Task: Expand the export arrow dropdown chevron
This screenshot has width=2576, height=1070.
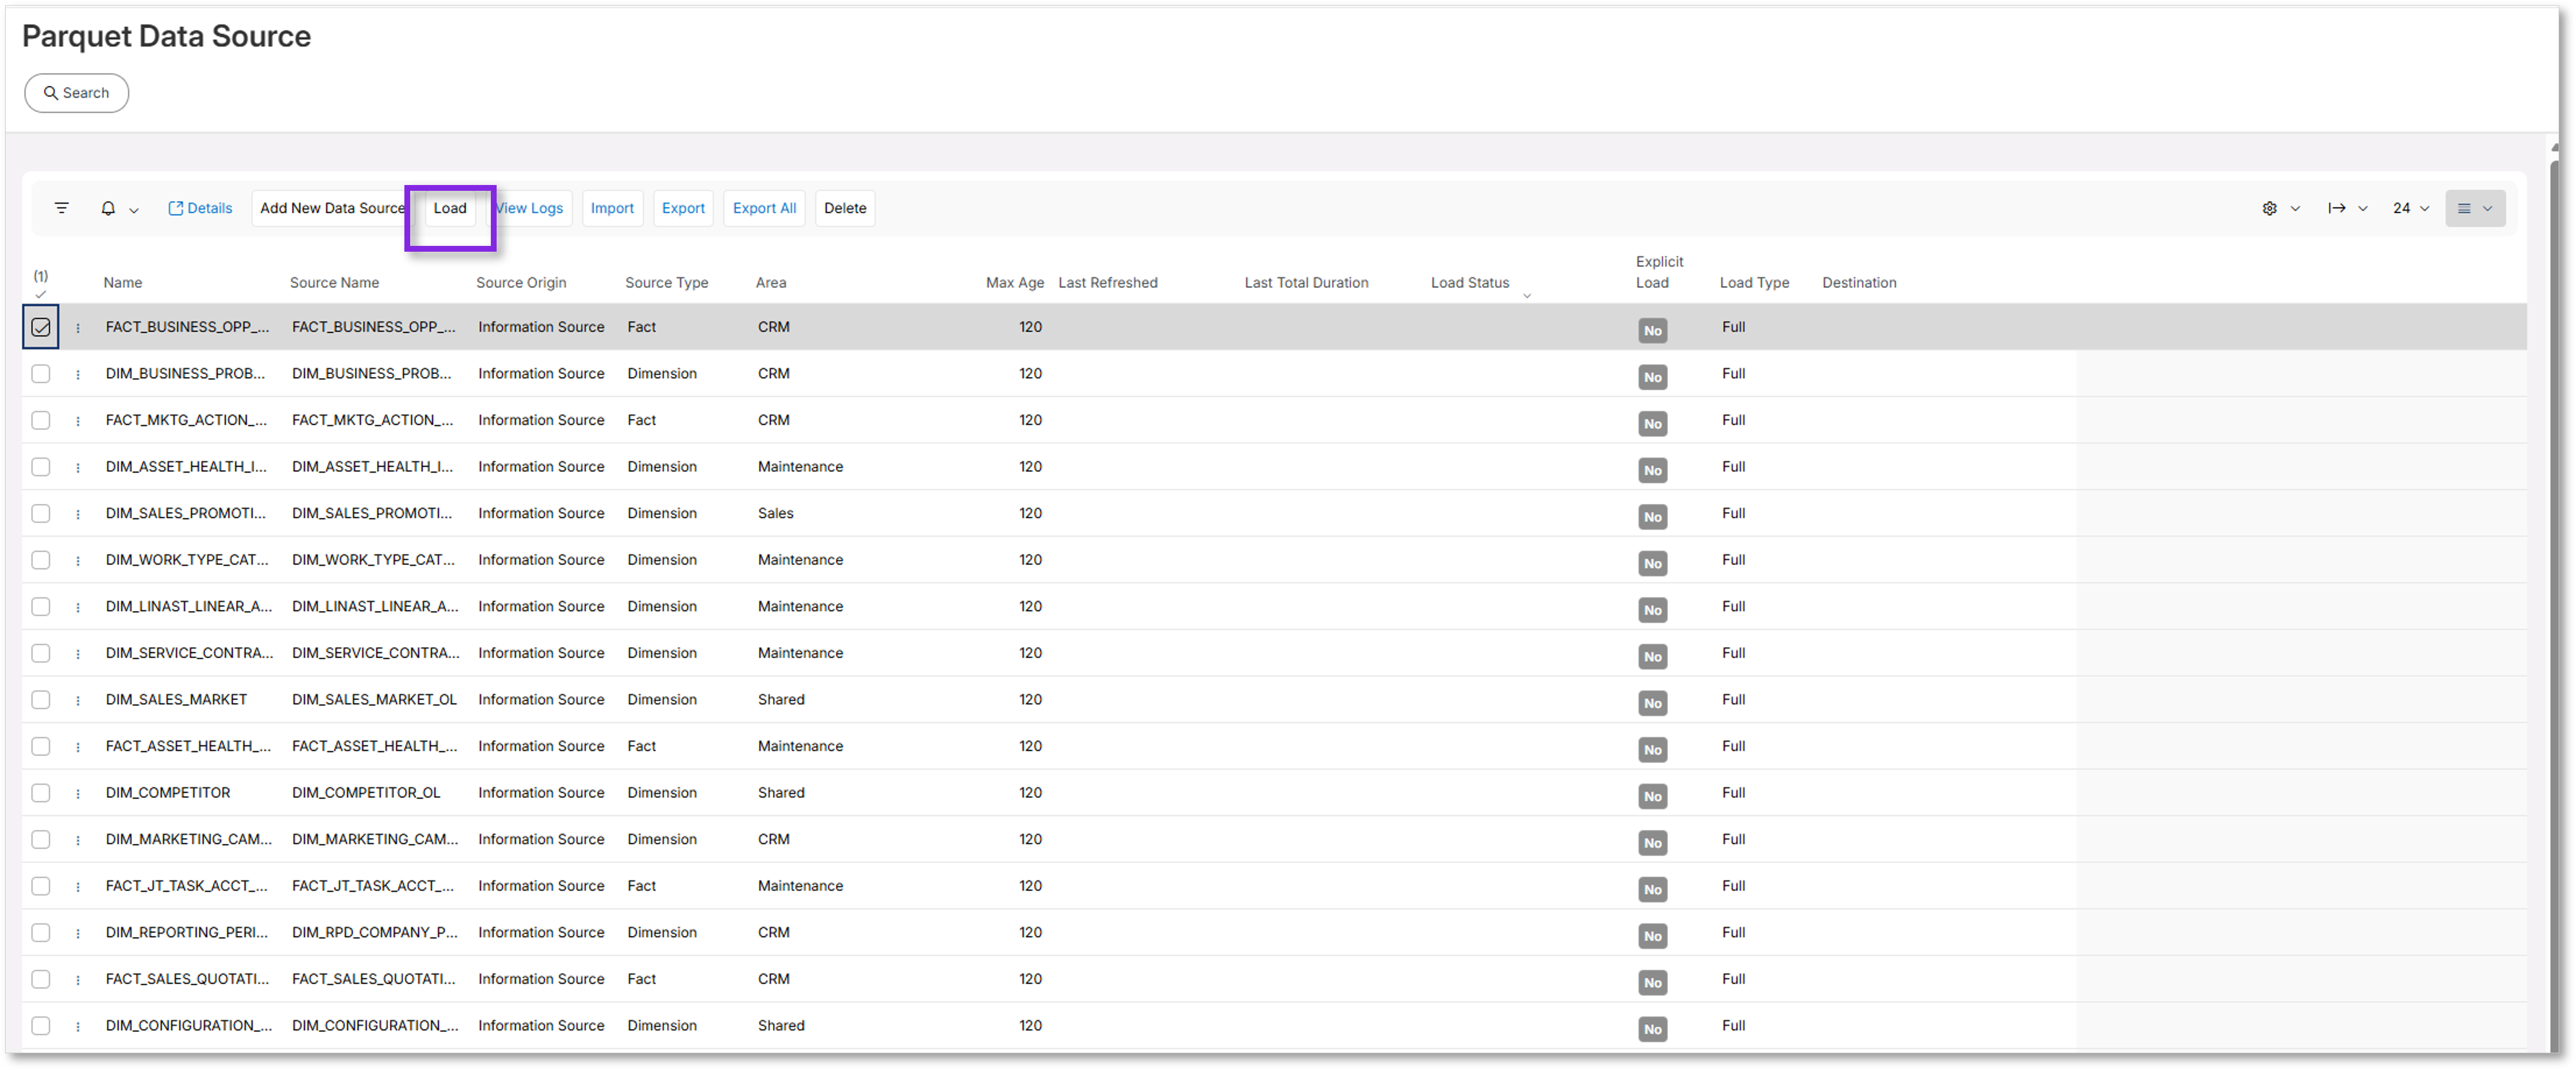Action: point(2363,208)
